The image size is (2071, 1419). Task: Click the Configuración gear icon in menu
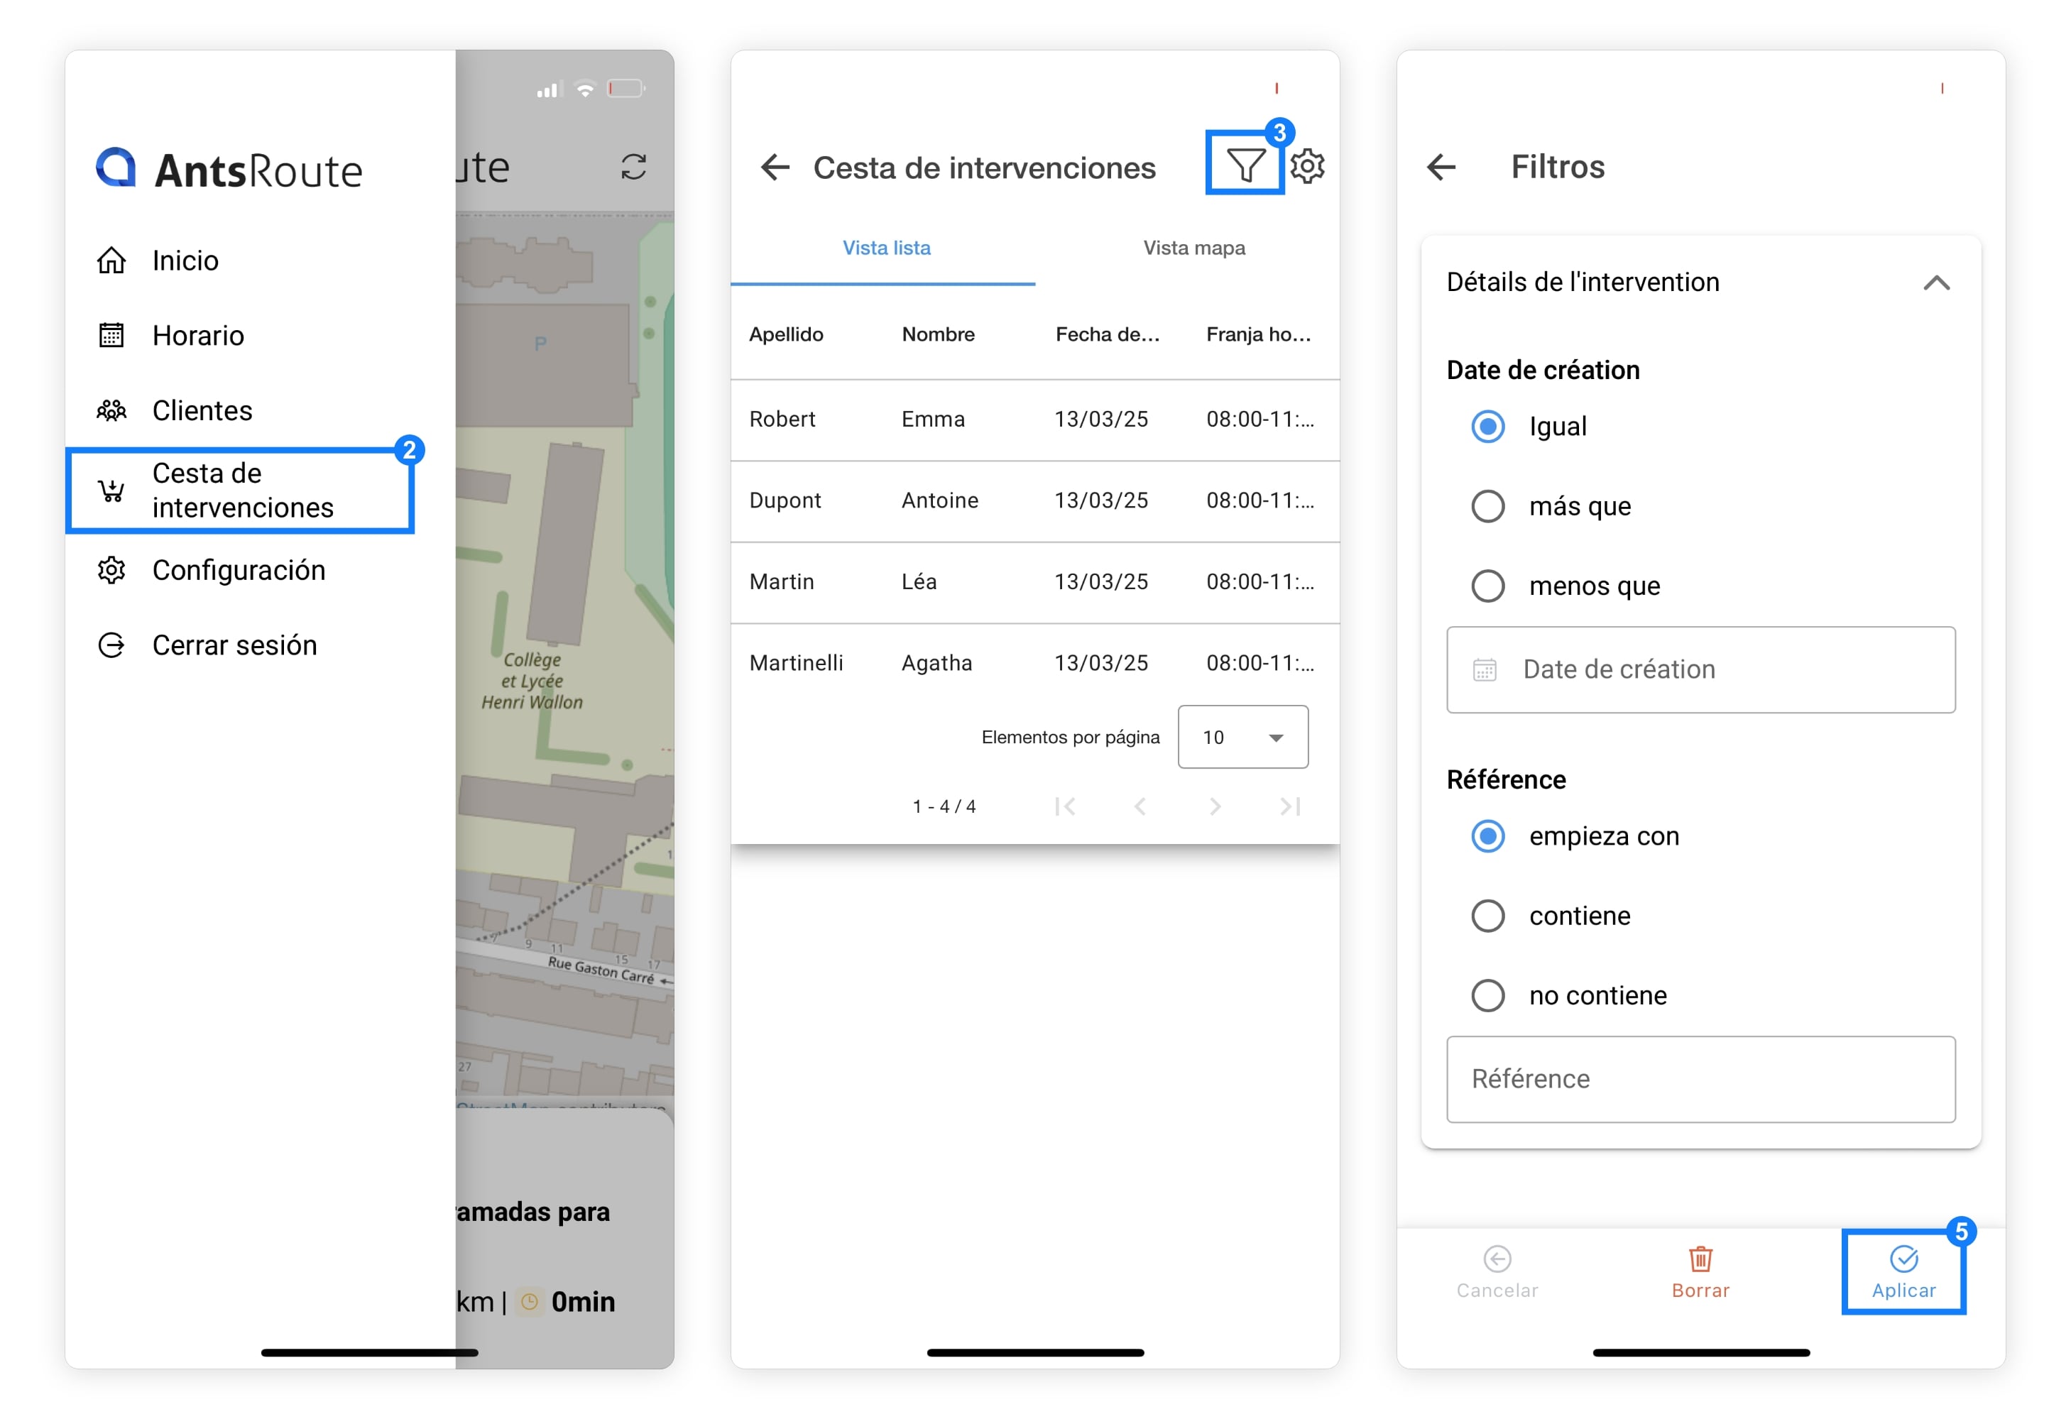(111, 570)
